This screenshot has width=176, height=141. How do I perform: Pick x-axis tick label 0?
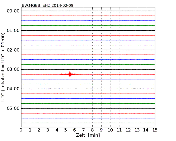tap(21, 130)
